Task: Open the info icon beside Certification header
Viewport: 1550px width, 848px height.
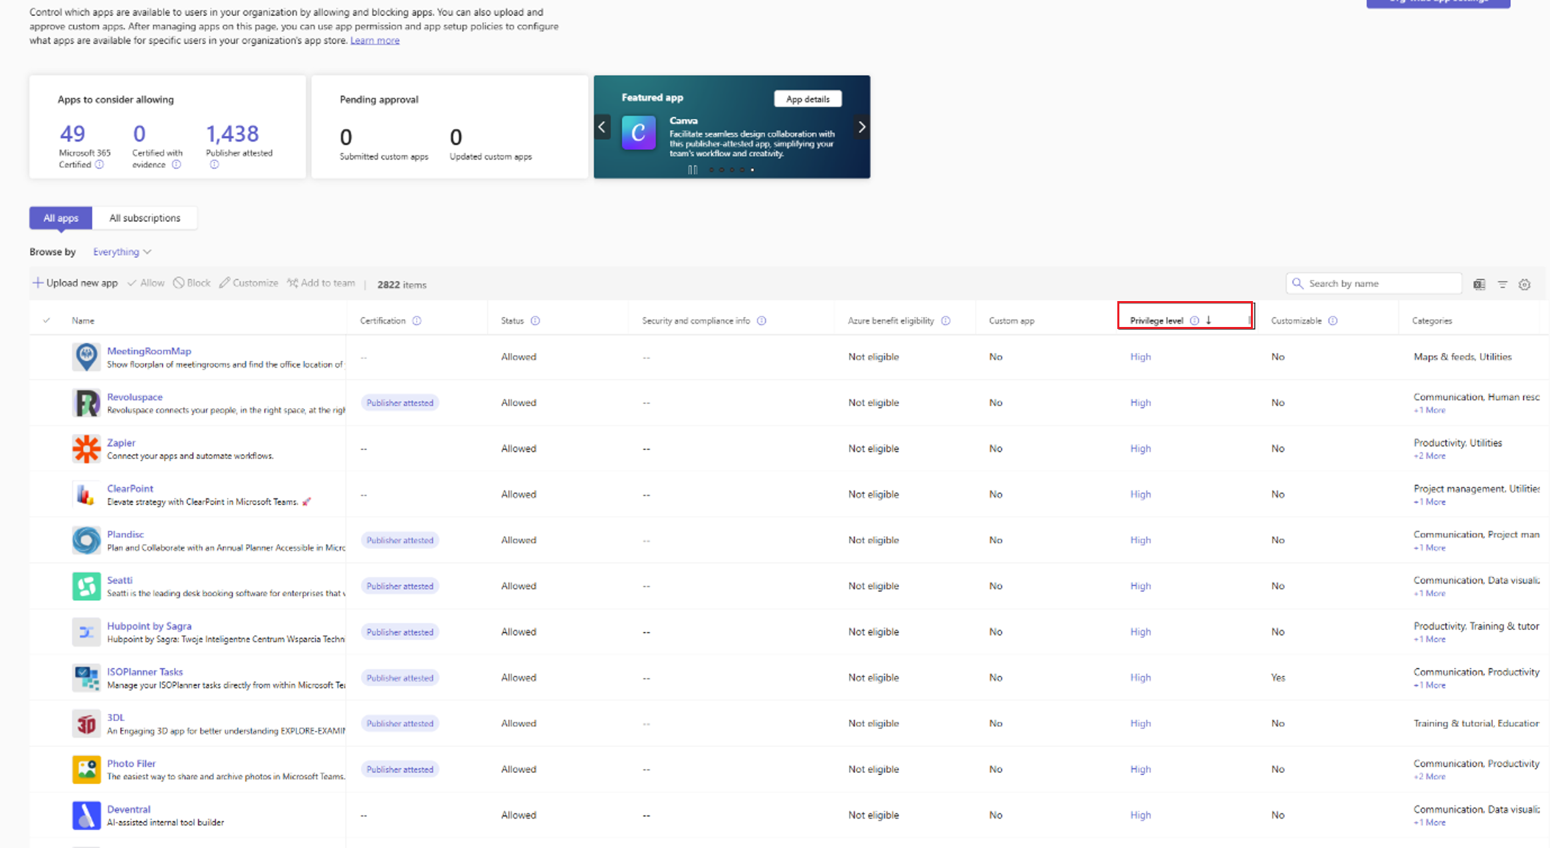Action: point(417,320)
